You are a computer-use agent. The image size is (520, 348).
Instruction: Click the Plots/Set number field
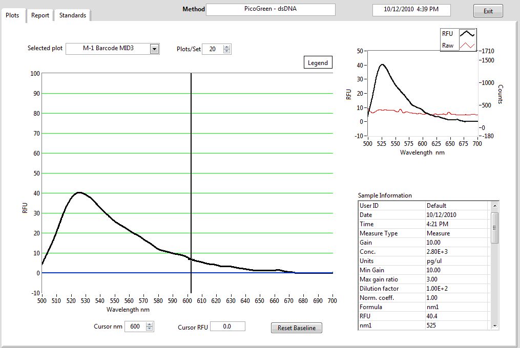(213, 49)
